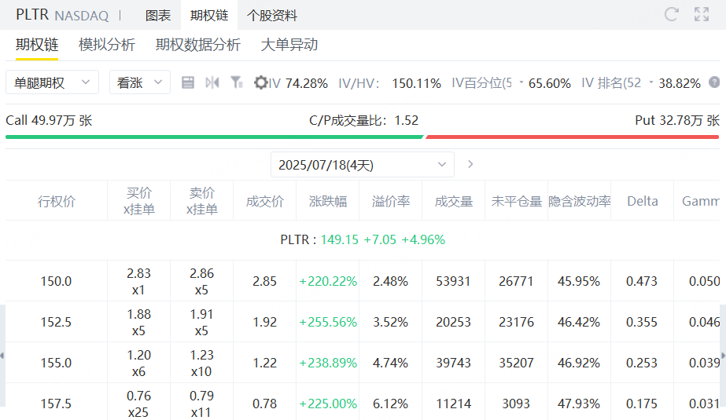Toggle fullscreen with the expand icon
The height and width of the screenshot is (420, 726).
[702, 14]
